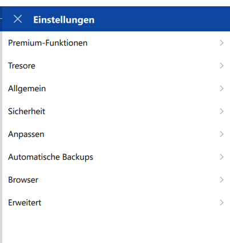Image resolution: width=230 pixels, height=243 pixels.
Task: Click the arrow next to Automatische Backups
Action: pos(221,157)
